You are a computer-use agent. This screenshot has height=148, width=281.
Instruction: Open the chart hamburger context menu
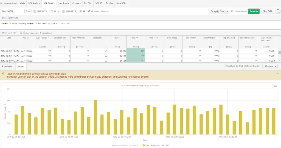pyautogui.click(x=275, y=86)
